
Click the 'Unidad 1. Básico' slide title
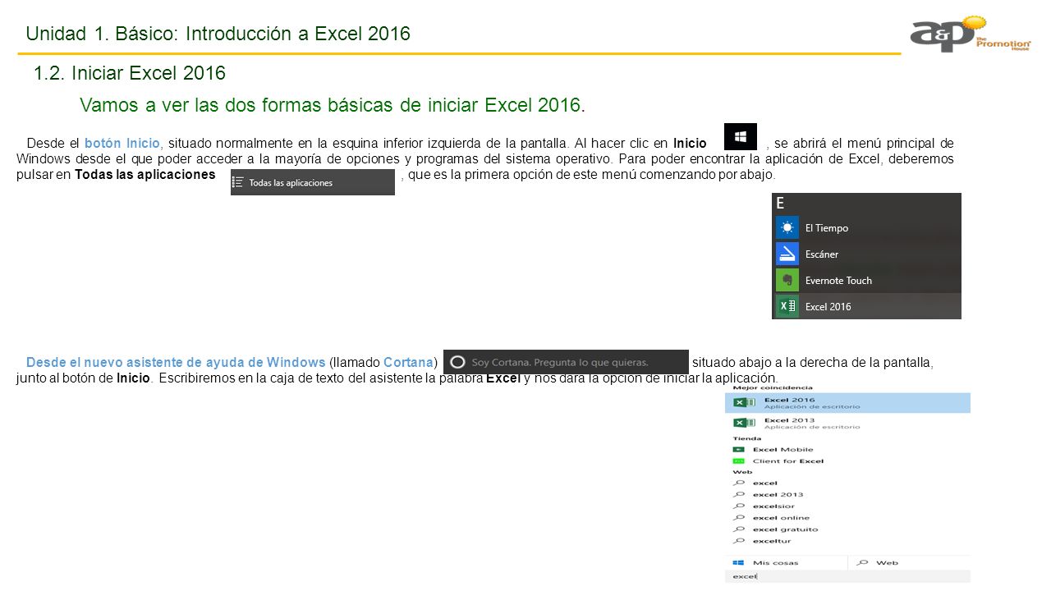point(218,34)
